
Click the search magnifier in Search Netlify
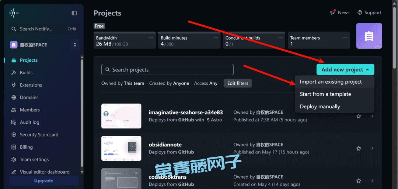point(14,29)
